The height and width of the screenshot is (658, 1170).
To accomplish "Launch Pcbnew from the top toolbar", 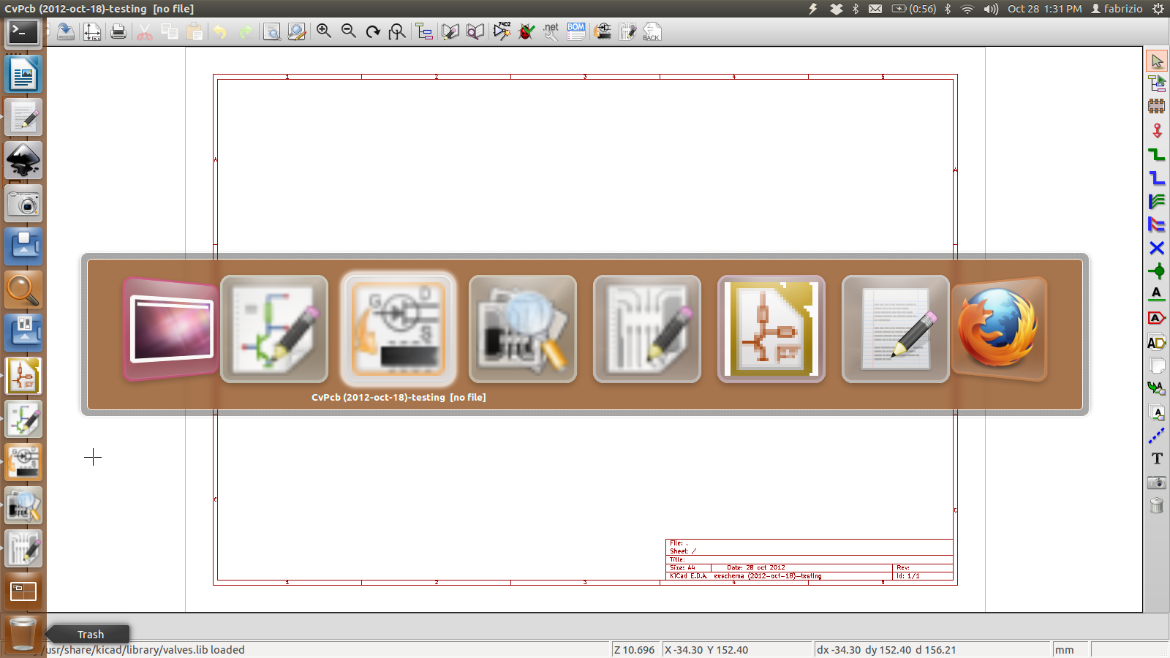I will pyautogui.click(x=627, y=31).
